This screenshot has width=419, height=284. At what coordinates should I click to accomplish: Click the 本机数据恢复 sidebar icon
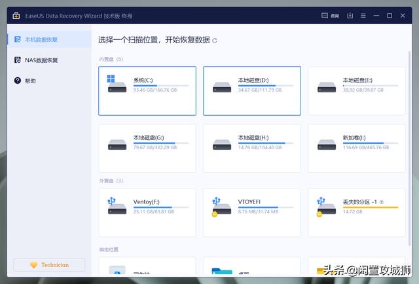click(18, 39)
